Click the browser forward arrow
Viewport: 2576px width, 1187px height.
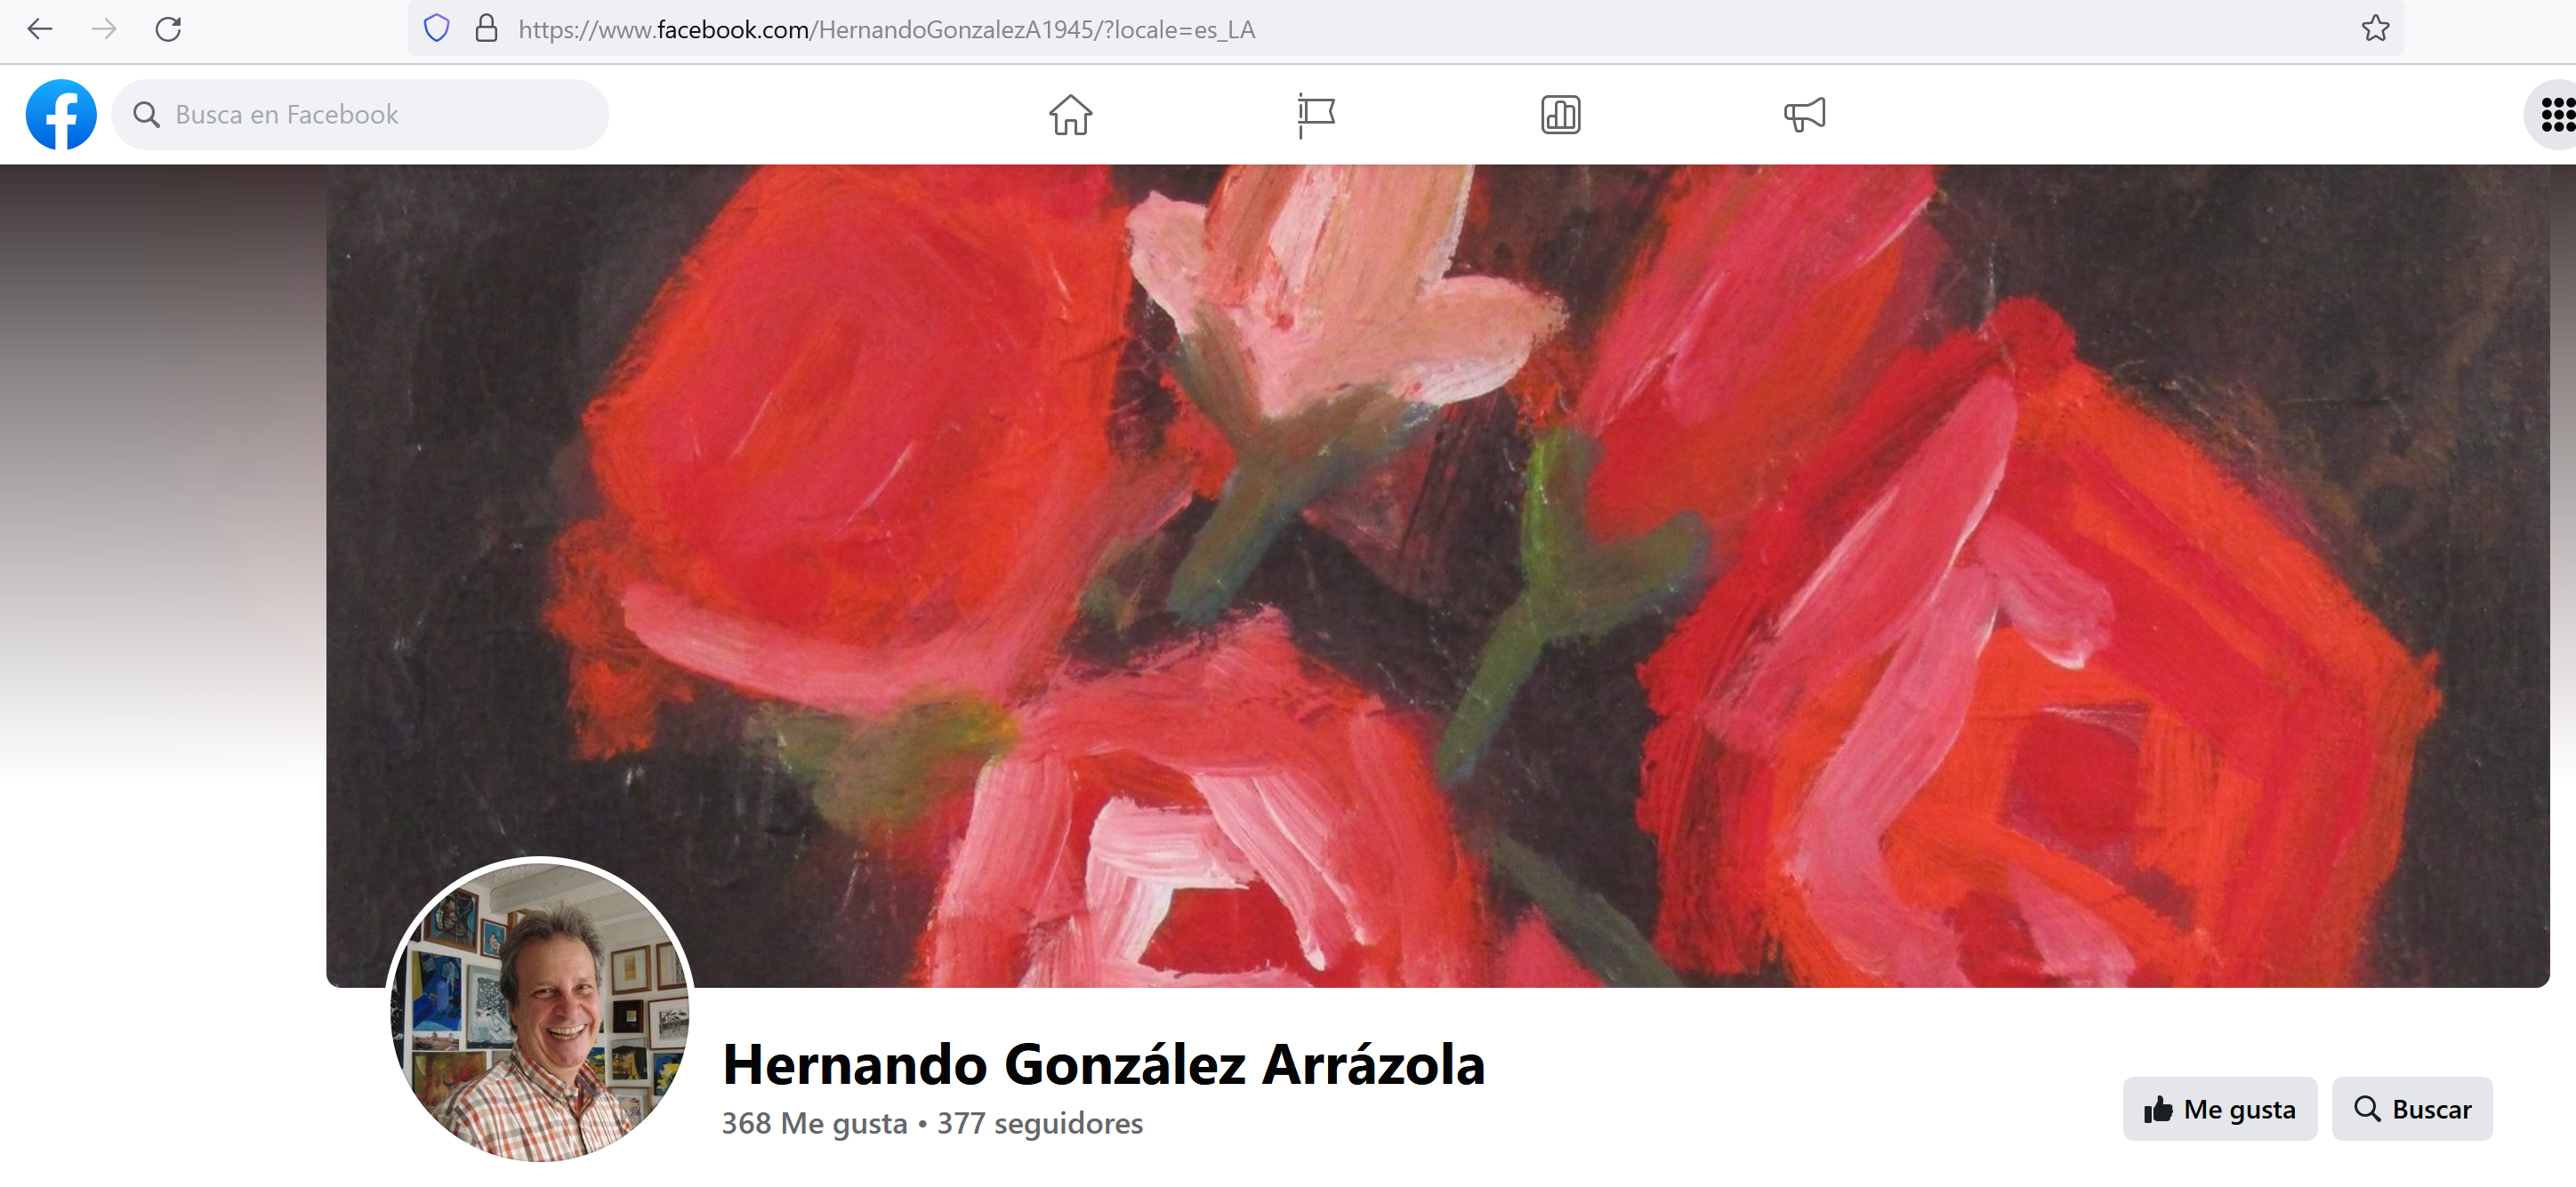(104, 29)
